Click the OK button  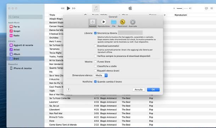(153, 90)
